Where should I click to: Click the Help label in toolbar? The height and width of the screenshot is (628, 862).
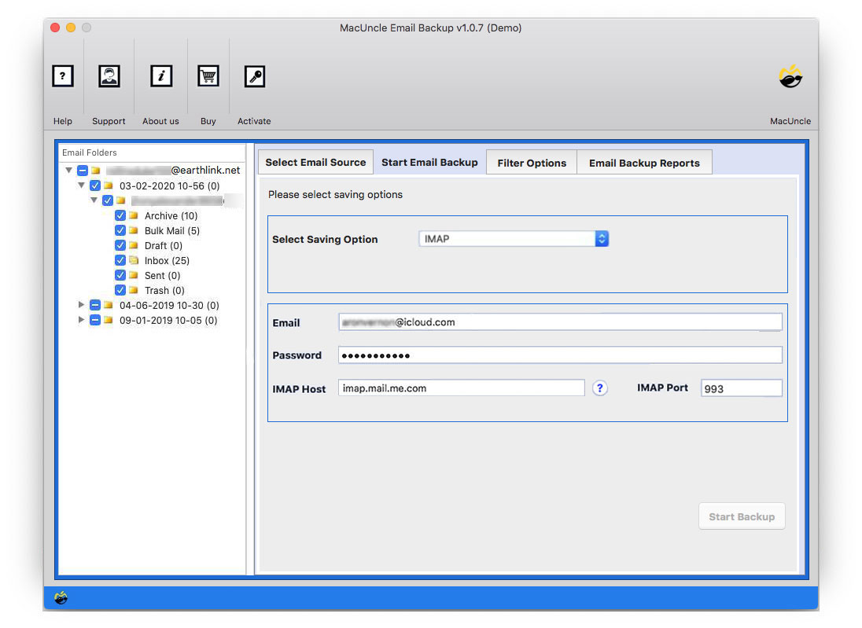63,121
